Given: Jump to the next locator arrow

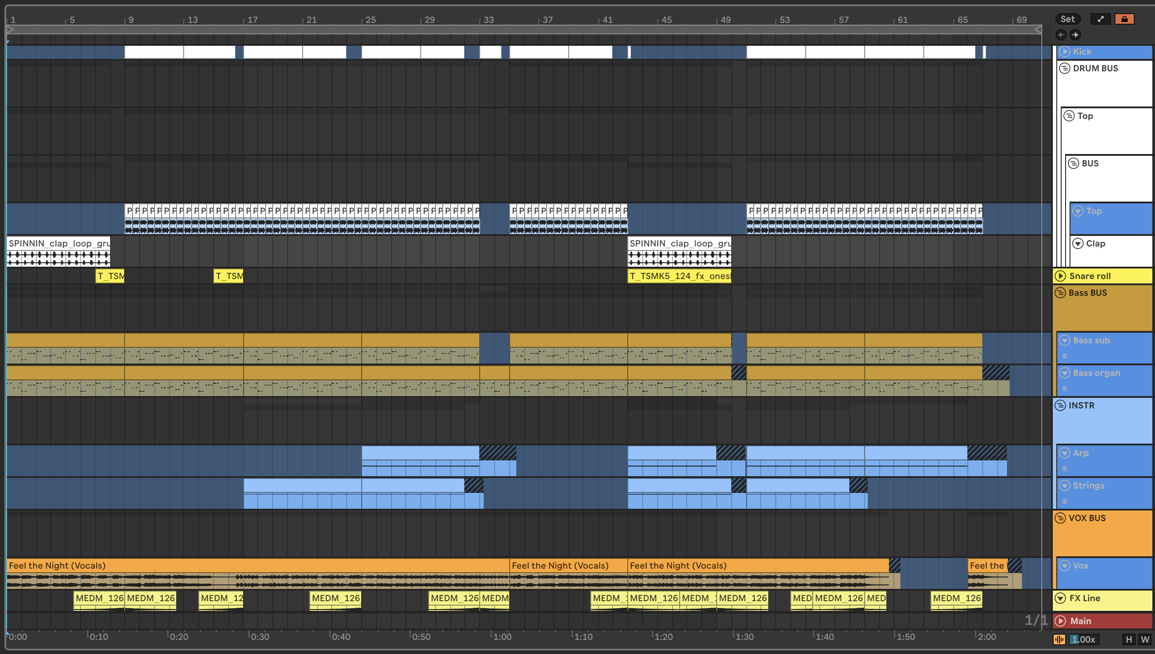Looking at the screenshot, I should coord(1075,35).
